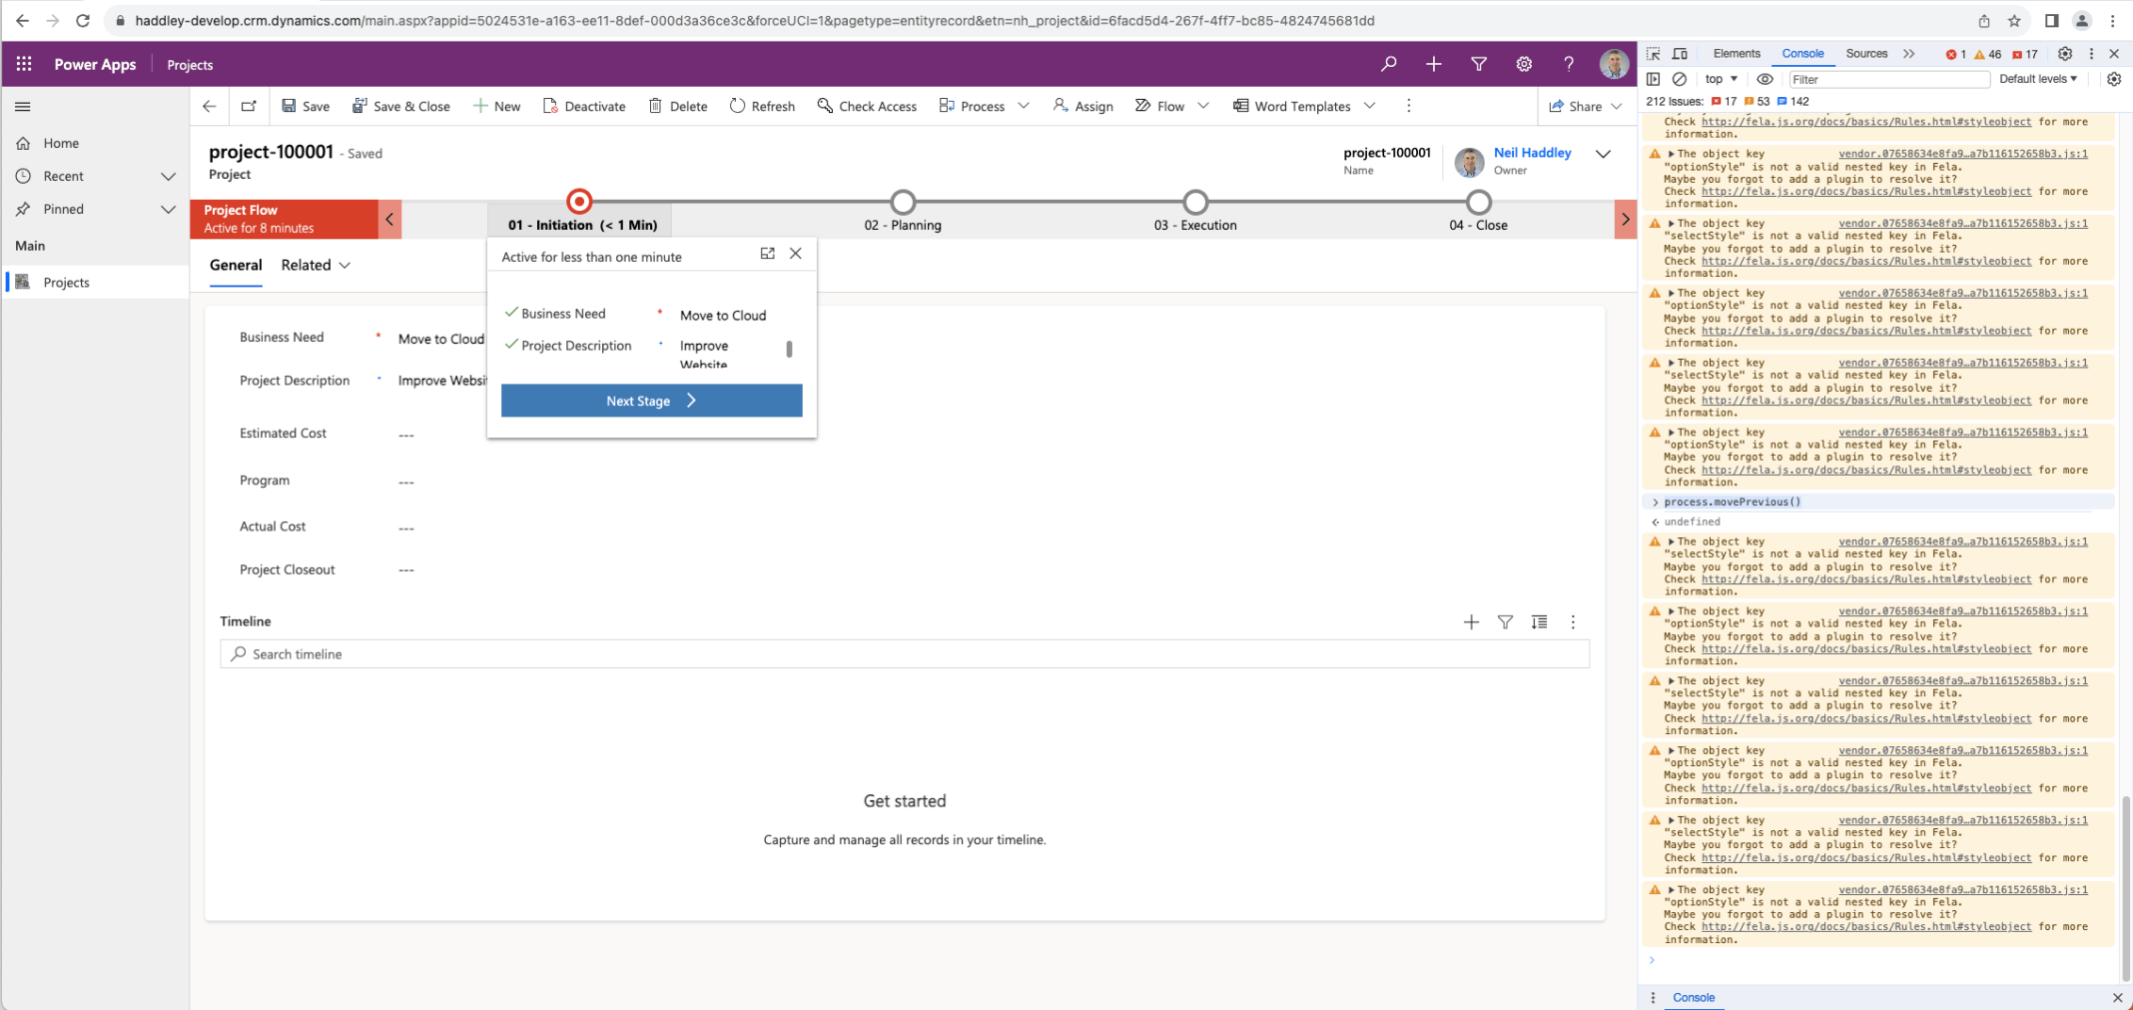This screenshot has height=1010, width=2133.
Task: Add a timeline record with plus icon
Action: [x=1471, y=622]
